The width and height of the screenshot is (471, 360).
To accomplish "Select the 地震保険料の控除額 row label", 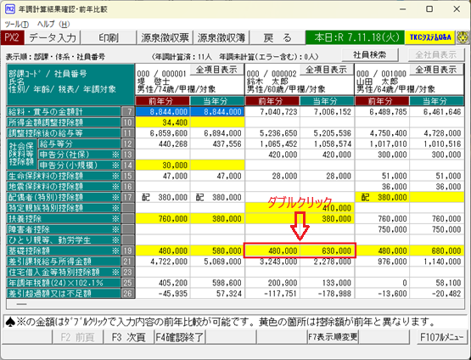I will (x=64, y=187).
